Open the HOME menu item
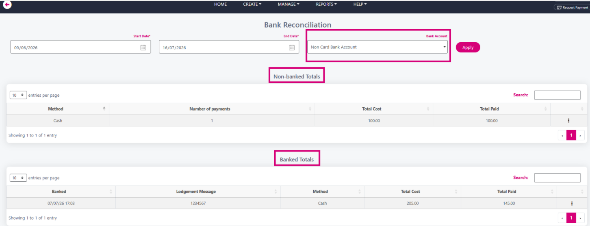Viewport: 590px width, 226px height. tap(220, 4)
